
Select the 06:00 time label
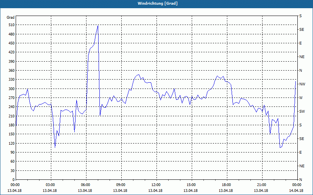click(86, 185)
